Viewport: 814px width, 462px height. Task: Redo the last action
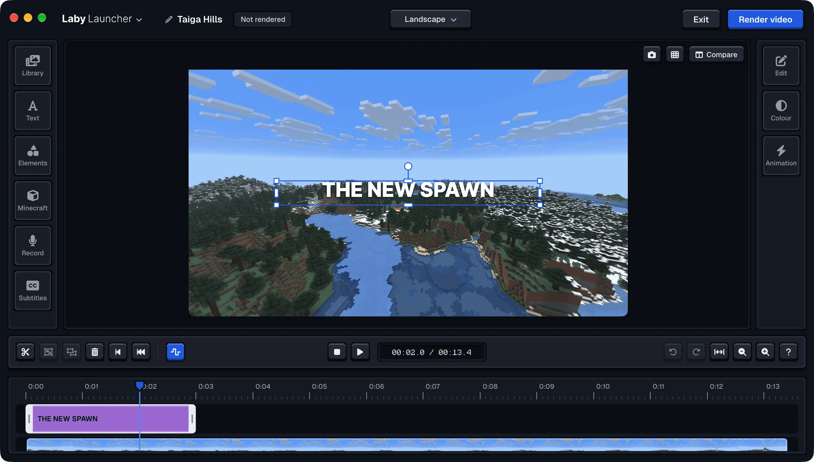(696, 352)
